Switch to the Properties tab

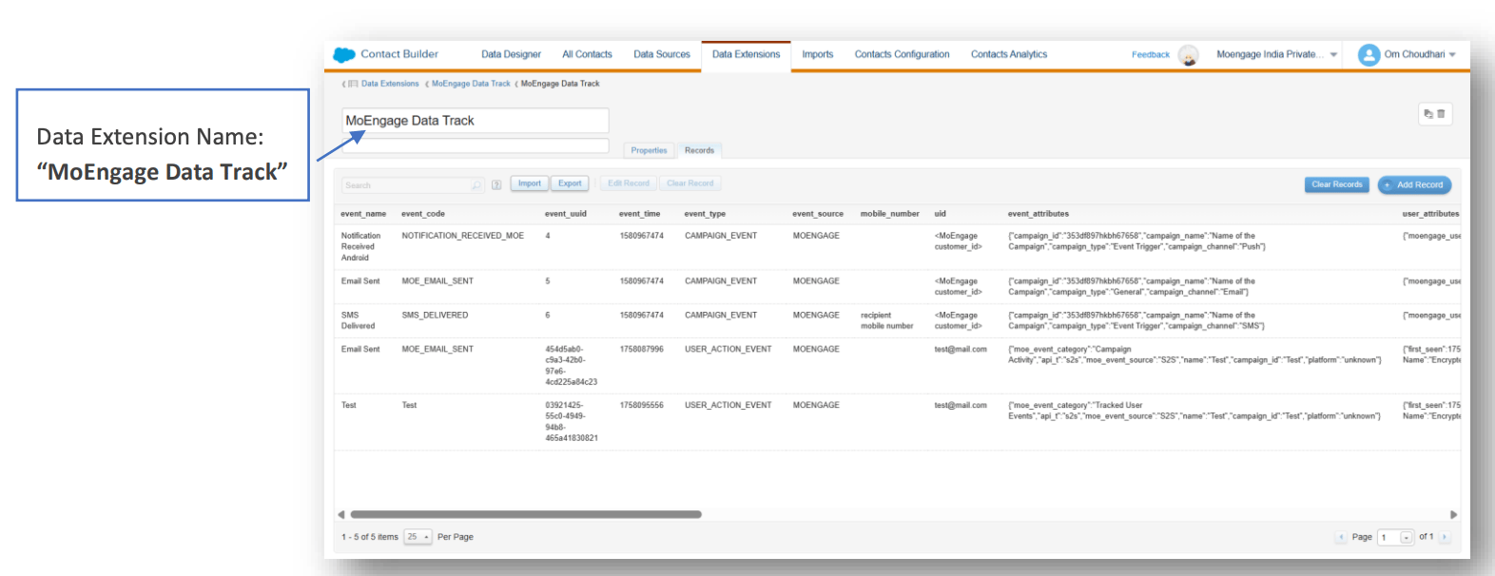649,150
